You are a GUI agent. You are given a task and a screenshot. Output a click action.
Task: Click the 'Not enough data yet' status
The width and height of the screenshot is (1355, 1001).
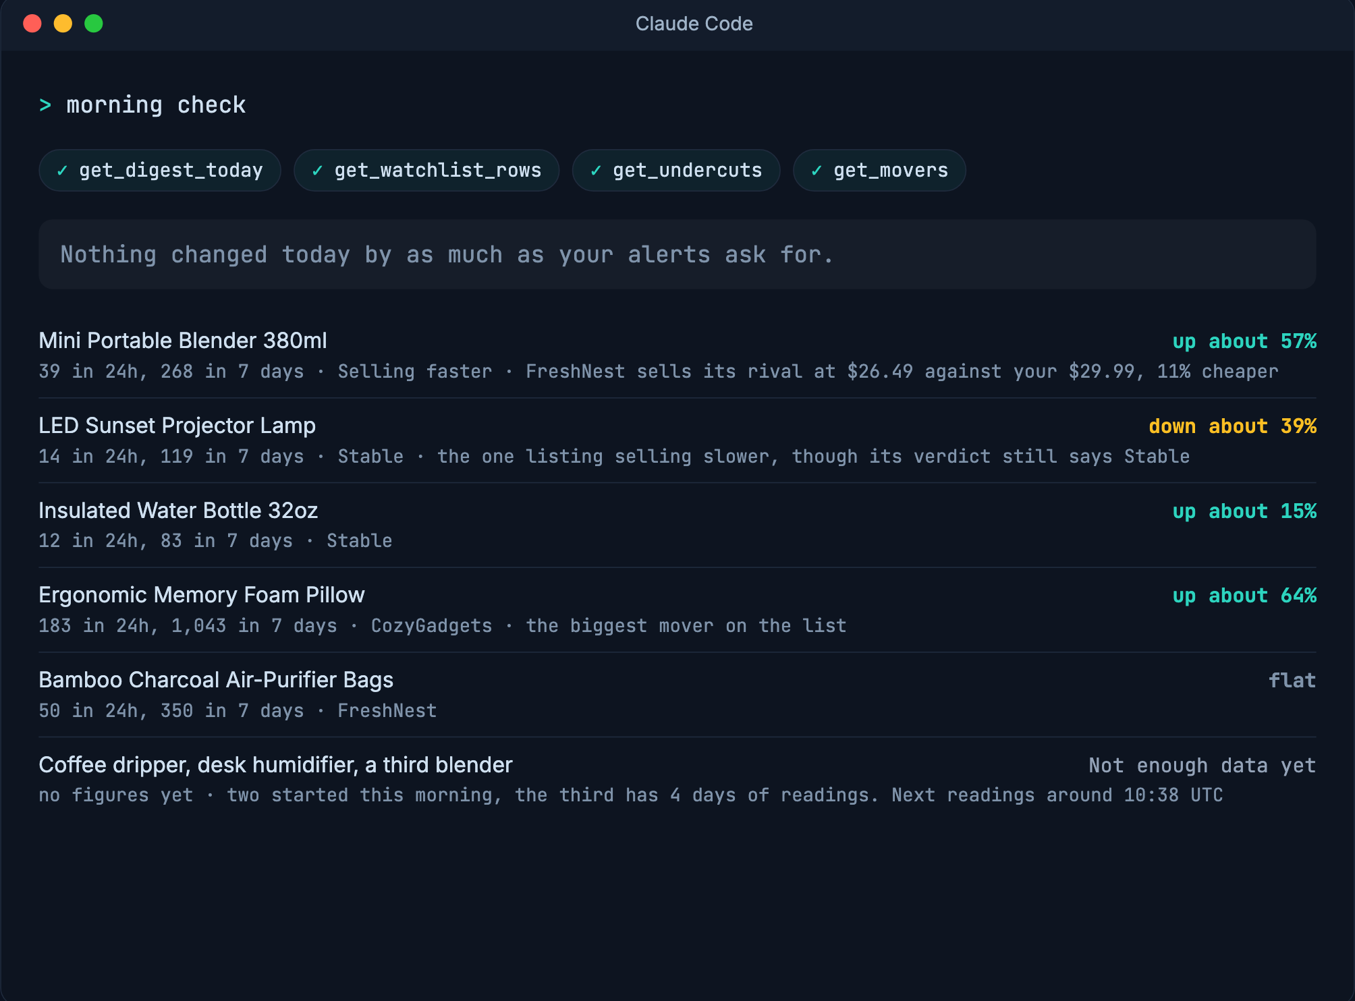(1202, 766)
